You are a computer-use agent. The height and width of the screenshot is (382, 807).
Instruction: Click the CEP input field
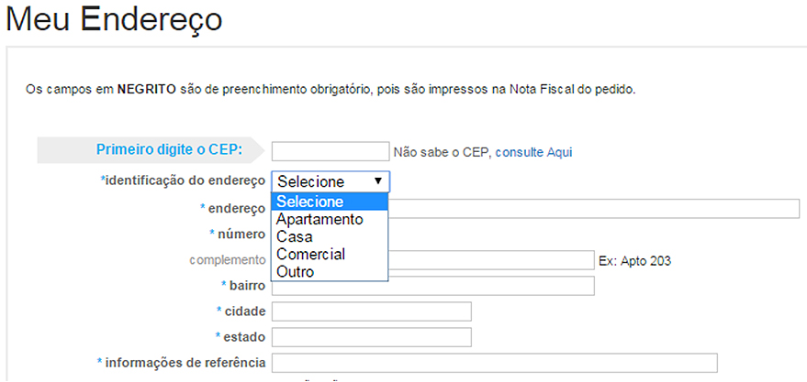pos(331,152)
